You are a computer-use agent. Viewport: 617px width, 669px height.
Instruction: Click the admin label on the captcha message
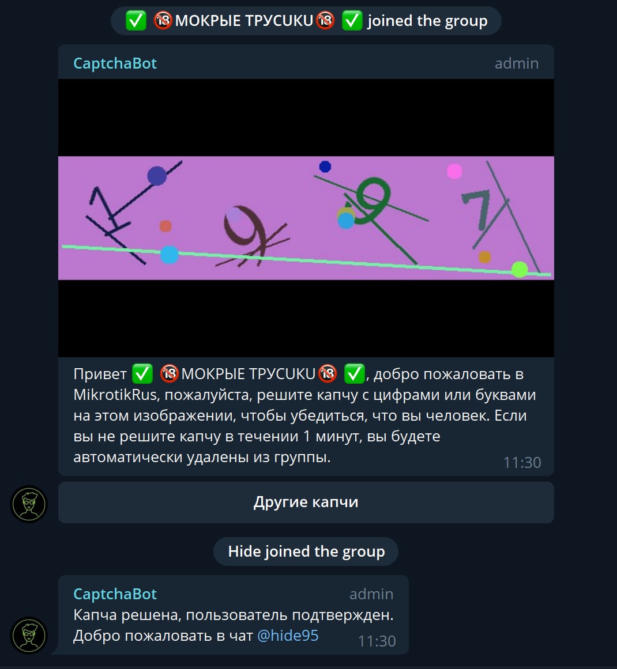coord(517,63)
